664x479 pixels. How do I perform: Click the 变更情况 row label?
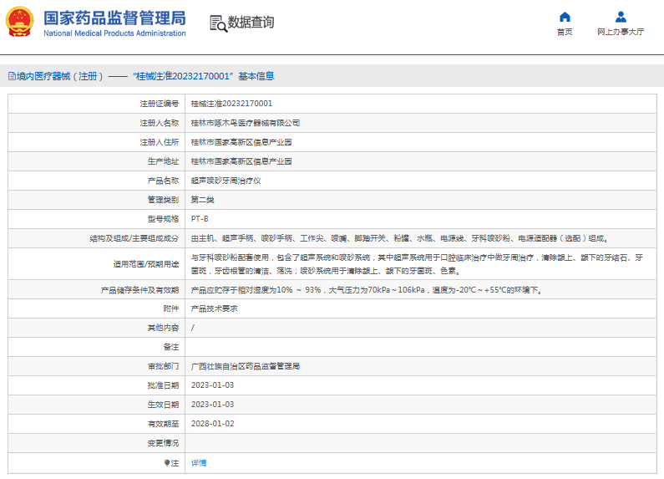pos(163,443)
